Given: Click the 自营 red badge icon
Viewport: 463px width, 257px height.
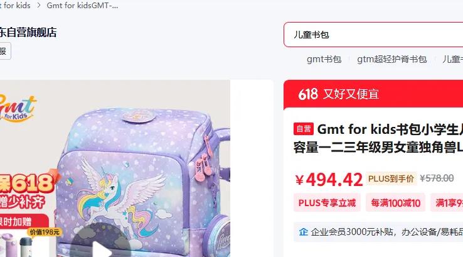Looking at the screenshot, I should tap(303, 129).
